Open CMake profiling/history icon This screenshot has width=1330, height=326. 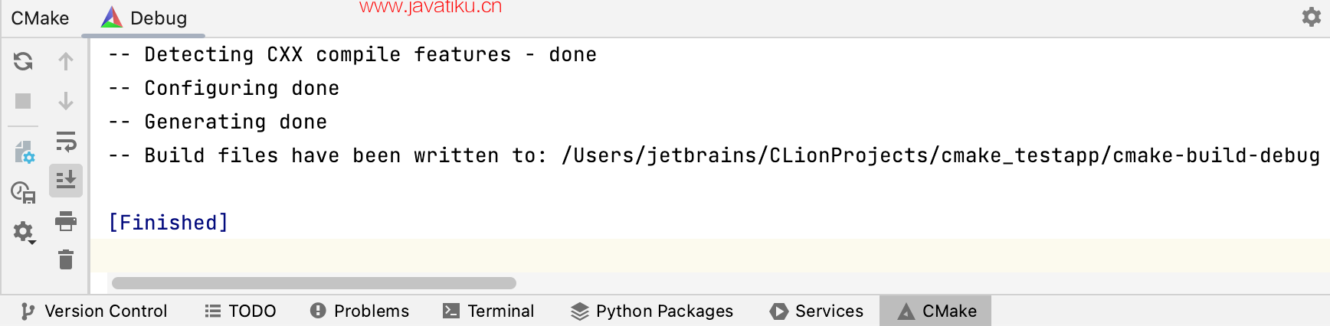[x=23, y=192]
